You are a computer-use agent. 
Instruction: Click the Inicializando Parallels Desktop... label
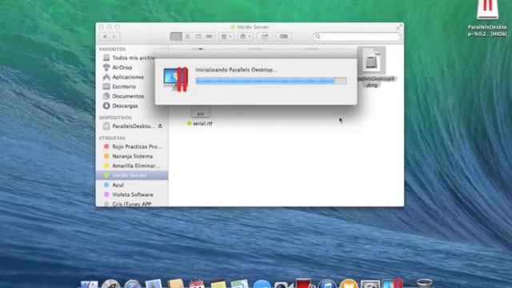pos(237,70)
